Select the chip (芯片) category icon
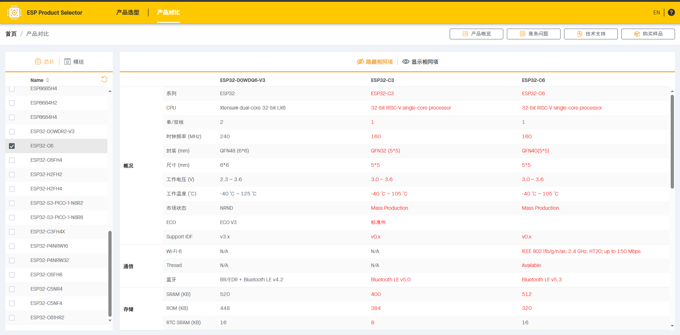 tap(38, 62)
